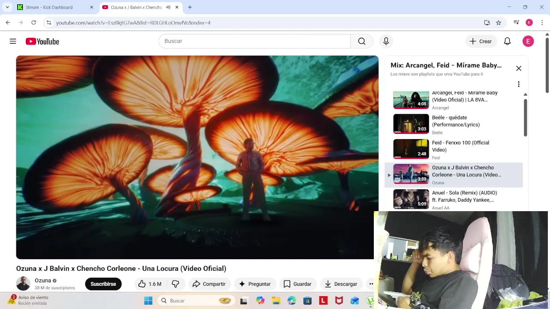
Task: Click the Descargar download button
Action: pyautogui.click(x=341, y=284)
